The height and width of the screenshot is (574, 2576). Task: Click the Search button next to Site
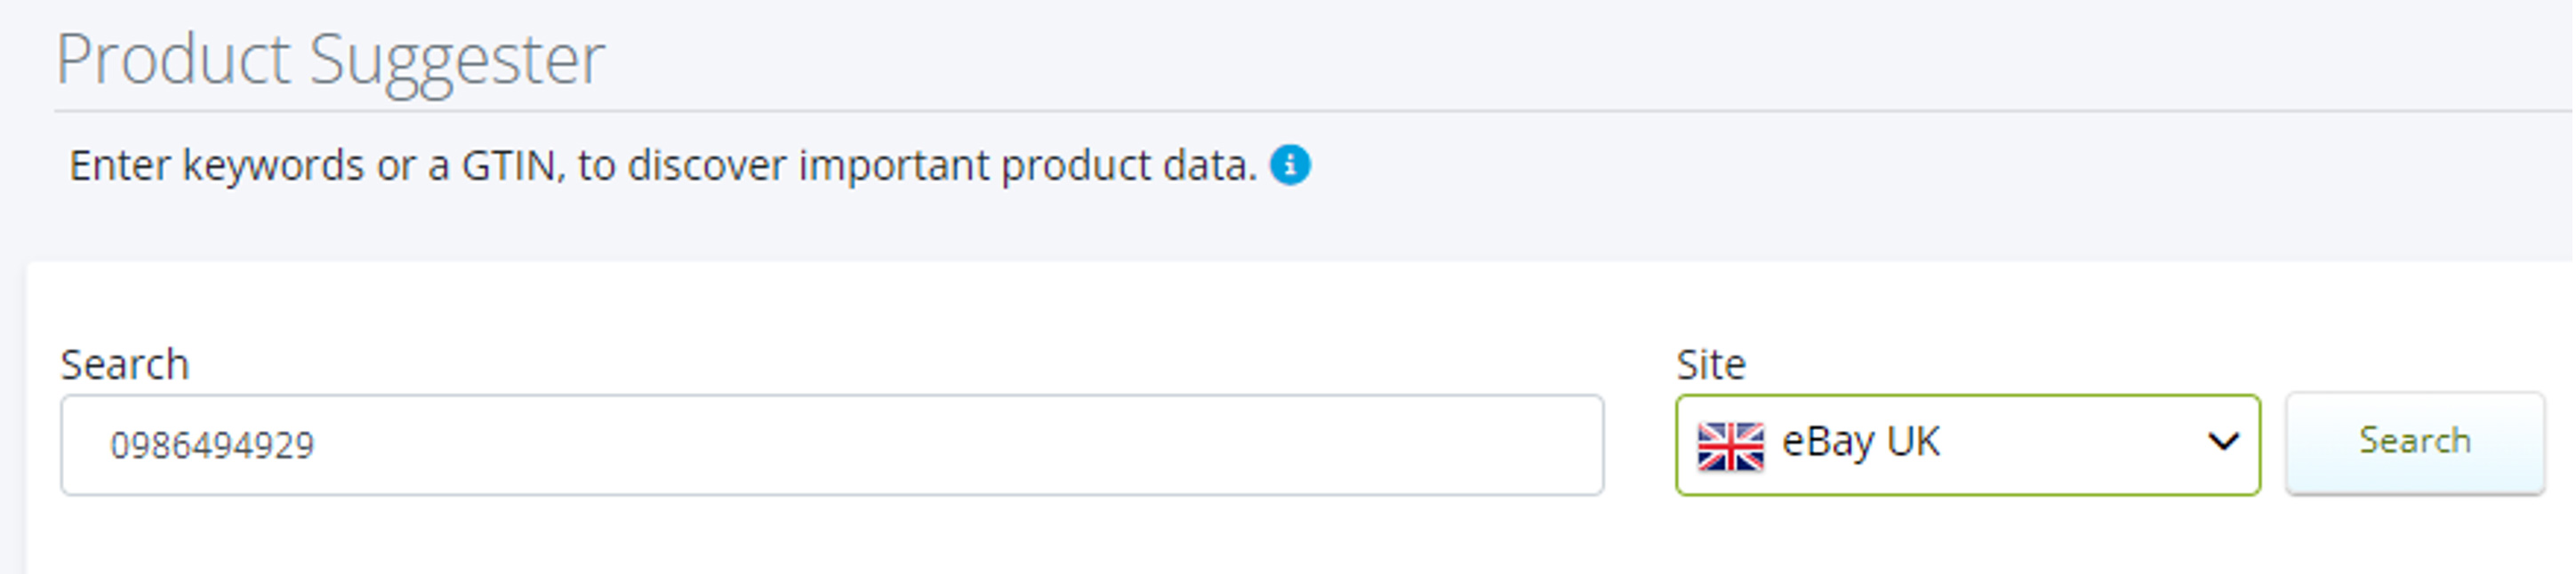click(x=2415, y=442)
